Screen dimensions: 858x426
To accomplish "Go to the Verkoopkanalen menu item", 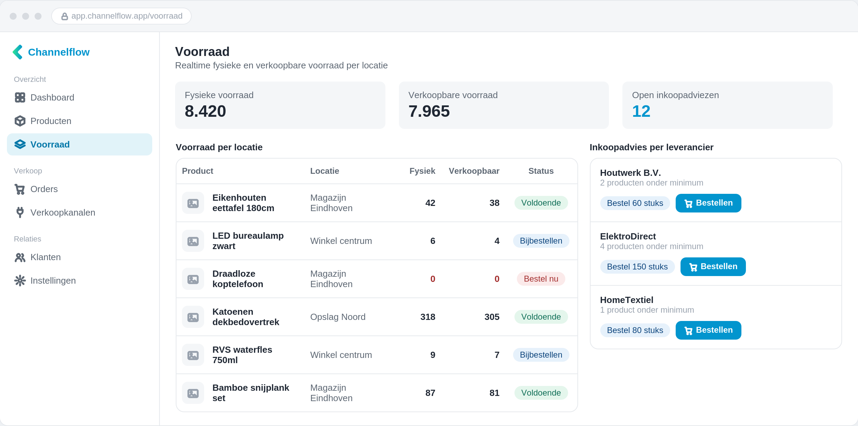I will [80, 212].
